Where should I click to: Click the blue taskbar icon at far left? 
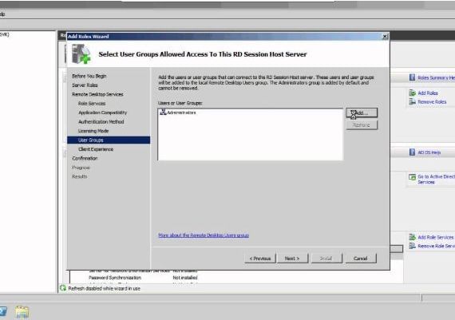3,311
